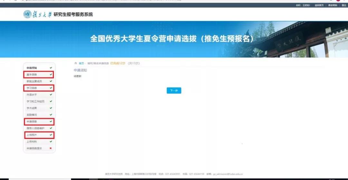Screen dimensions: 348x180
Task: Click the 已完成12步 progress text
Action: pos(118,63)
